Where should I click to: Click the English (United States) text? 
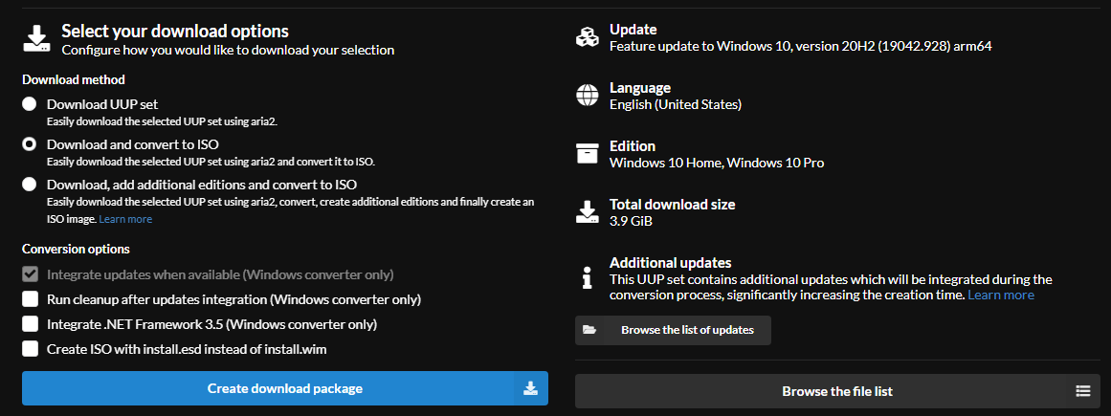(676, 105)
